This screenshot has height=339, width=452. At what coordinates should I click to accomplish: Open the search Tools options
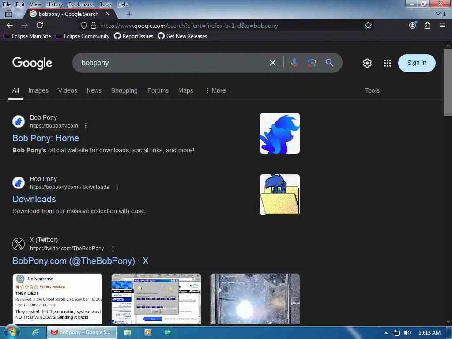(x=372, y=90)
